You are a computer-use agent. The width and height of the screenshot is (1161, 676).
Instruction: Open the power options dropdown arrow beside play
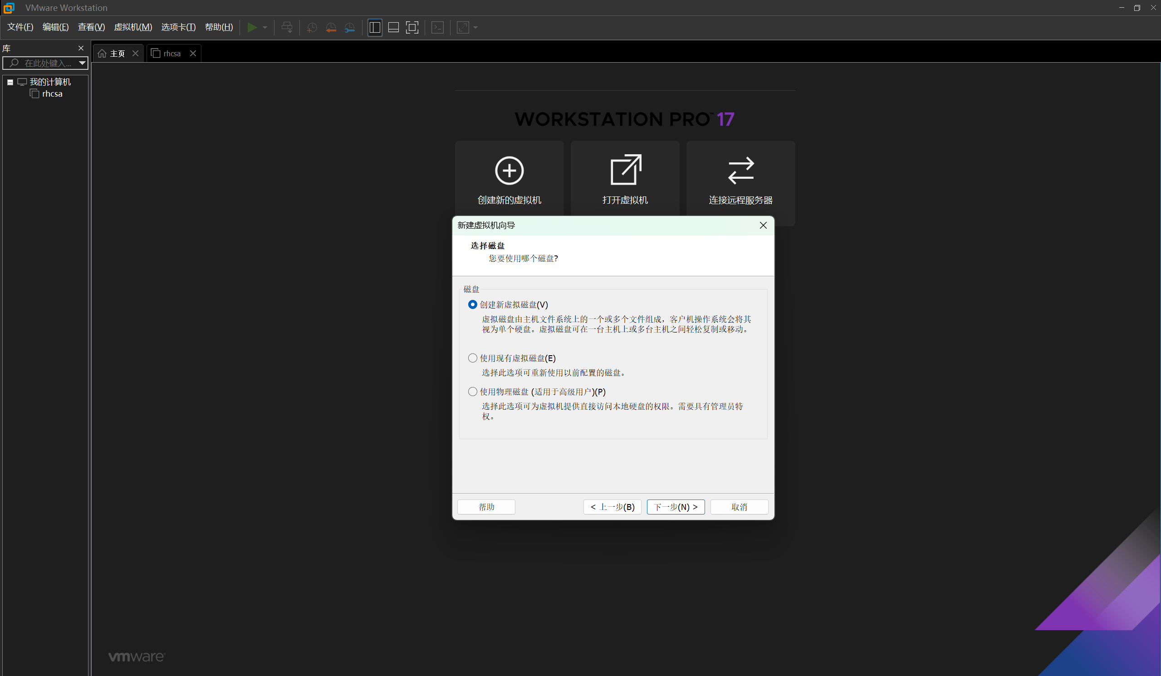tap(265, 28)
